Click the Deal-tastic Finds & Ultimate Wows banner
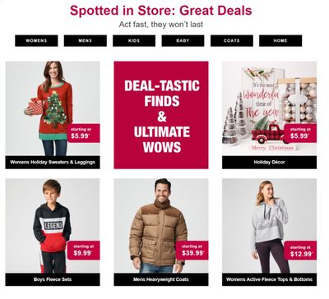 click(161, 115)
